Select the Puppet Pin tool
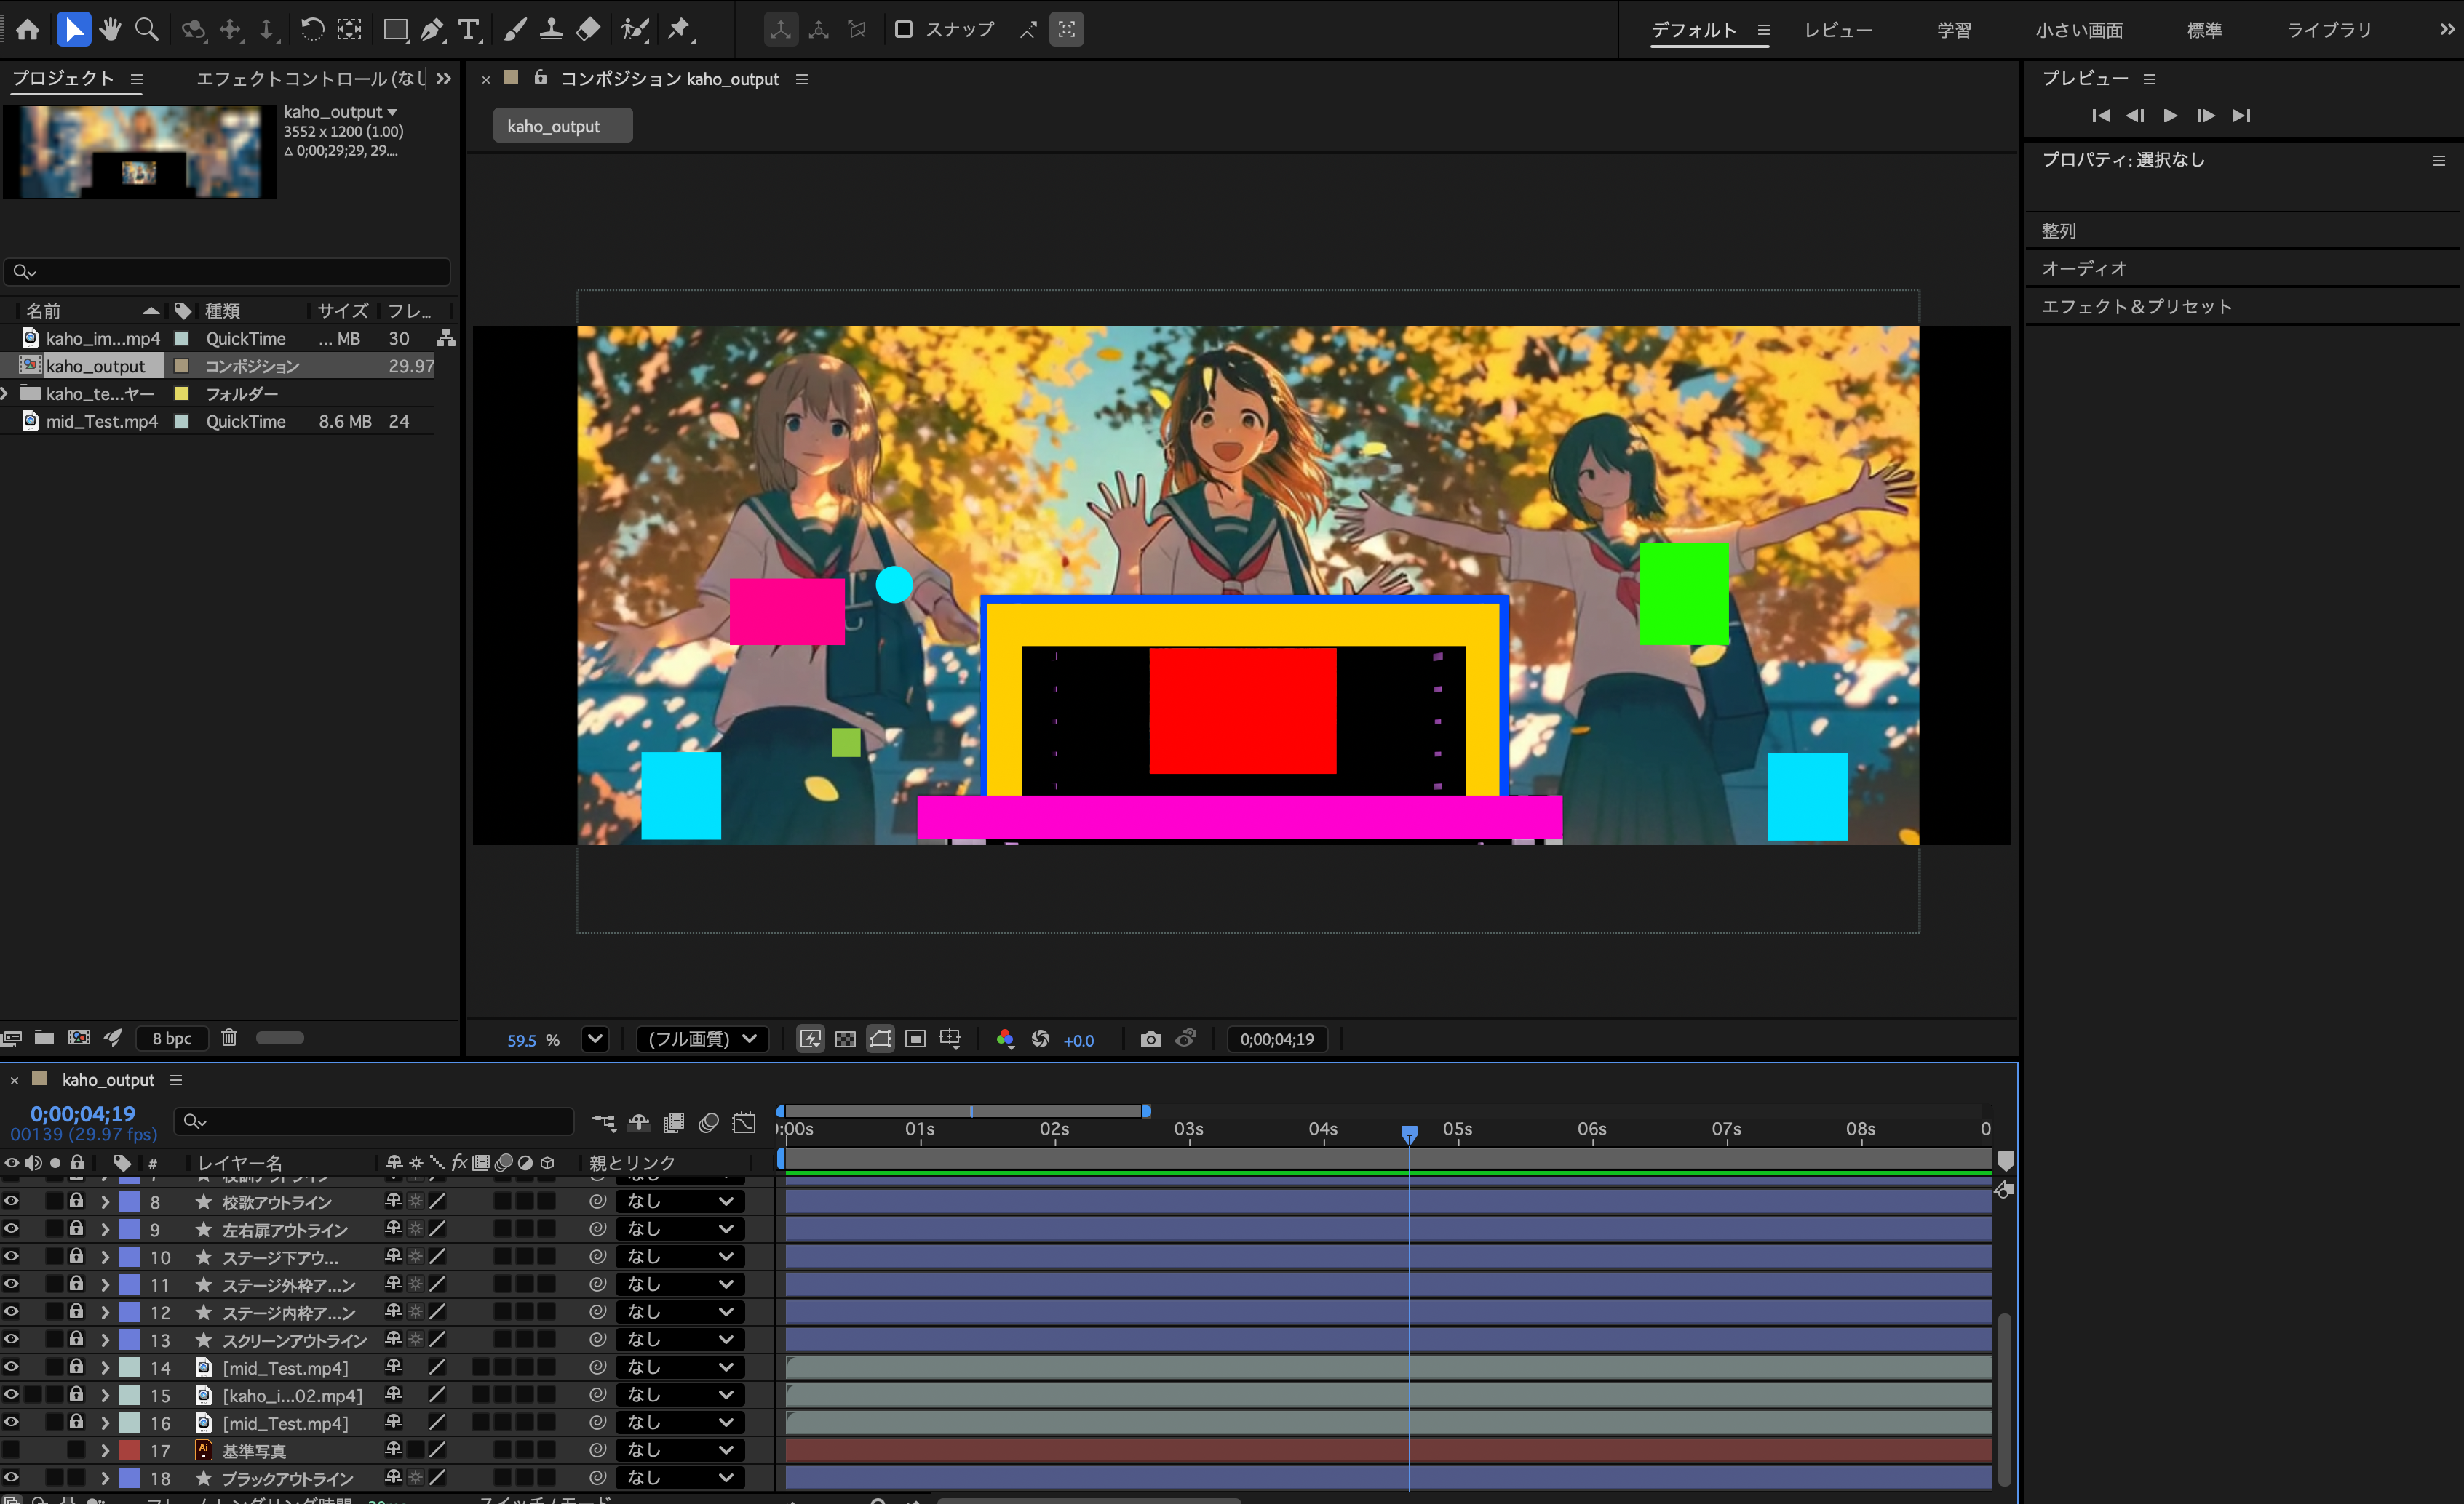2464x1504 pixels. pos(680,30)
